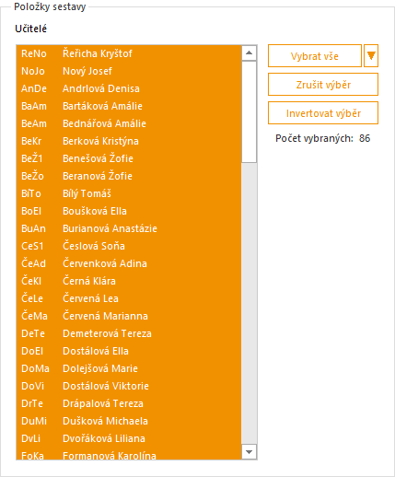Click the scrollbar up arrow
Screen dimensions: 395x477
pyautogui.click(x=249, y=53)
